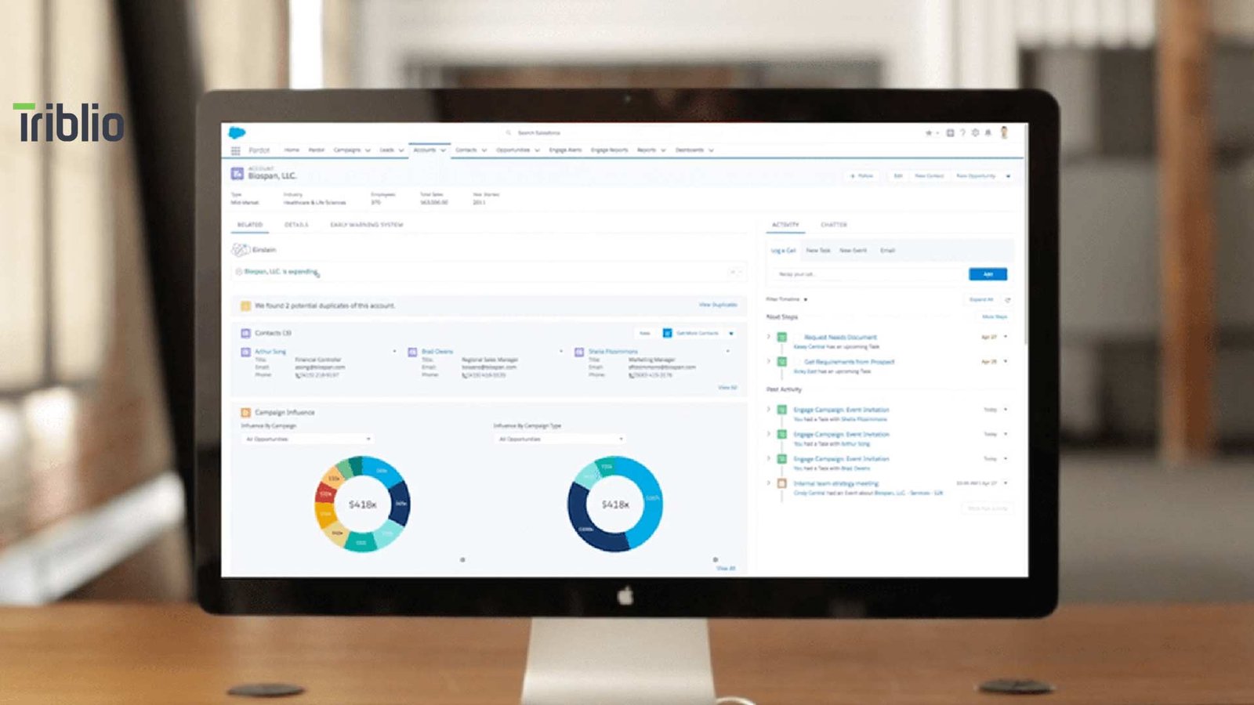Toggle Follow on the Biospan account

[x=864, y=175]
